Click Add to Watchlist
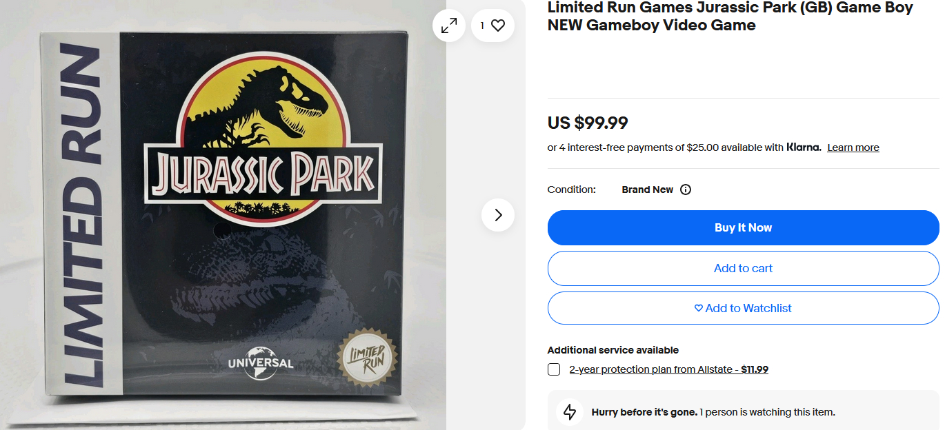The height and width of the screenshot is (430, 945). [x=743, y=308]
